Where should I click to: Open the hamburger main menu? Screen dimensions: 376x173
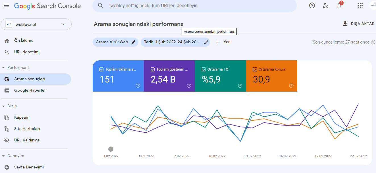click(x=6, y=5)
